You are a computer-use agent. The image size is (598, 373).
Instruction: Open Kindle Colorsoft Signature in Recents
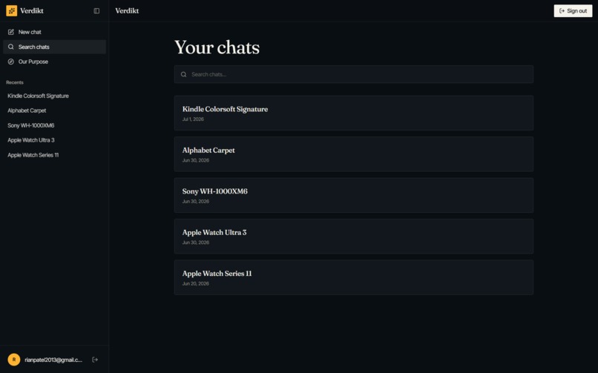55,96
